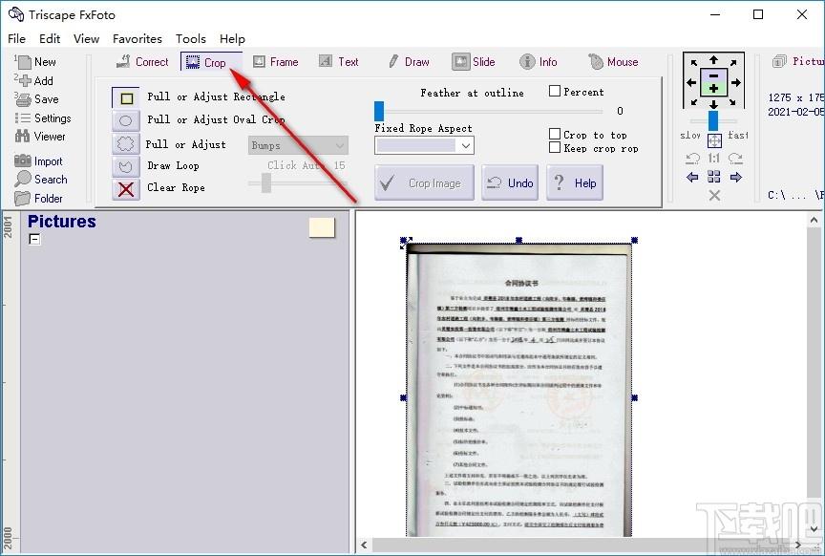Screen dimensions: 825x556
Task: Zoom in with the plus button
Action: 713,89
